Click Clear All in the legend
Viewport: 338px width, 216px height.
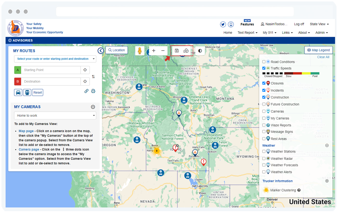point(323,57)
